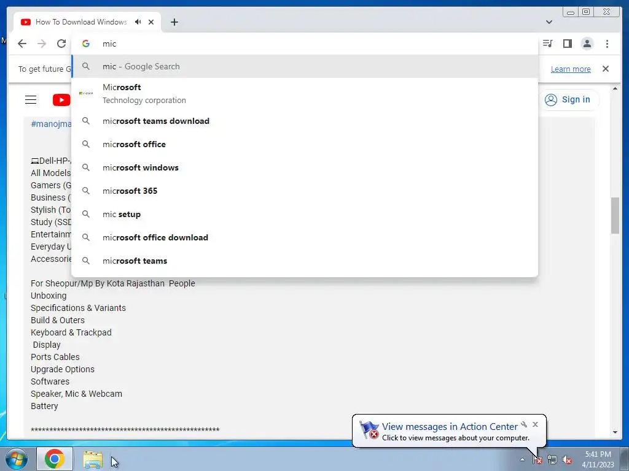Click the 'Speaker, Mic & Webcam' text

click(76, 394)
